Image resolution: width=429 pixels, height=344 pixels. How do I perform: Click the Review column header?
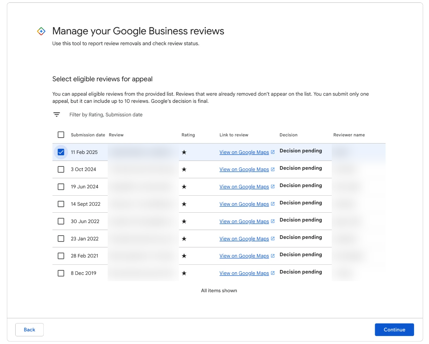(116, 135)
